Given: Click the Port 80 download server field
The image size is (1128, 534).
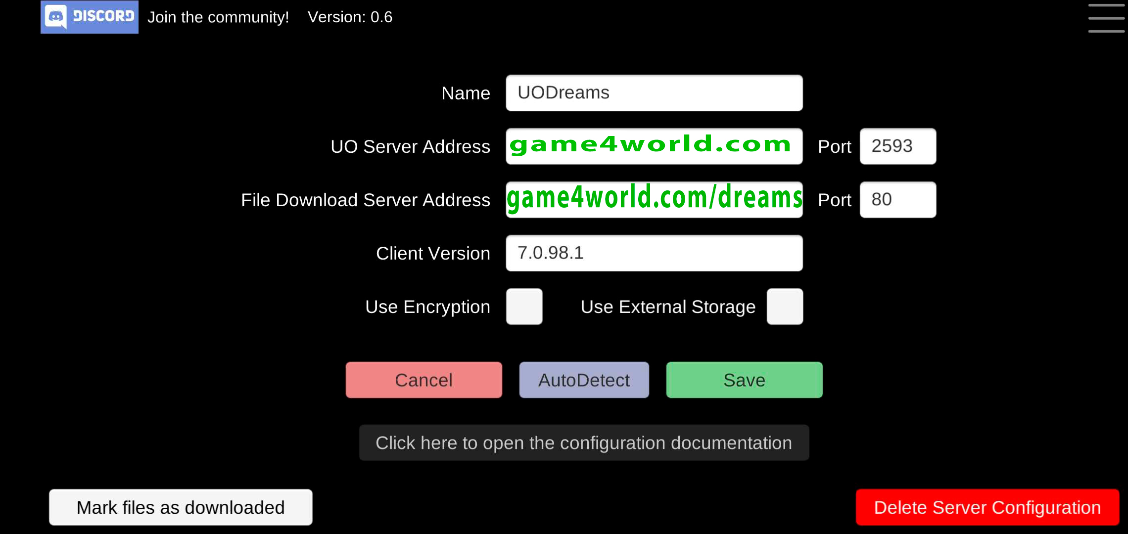Looking at the screenshot, I should pos(896,200).
